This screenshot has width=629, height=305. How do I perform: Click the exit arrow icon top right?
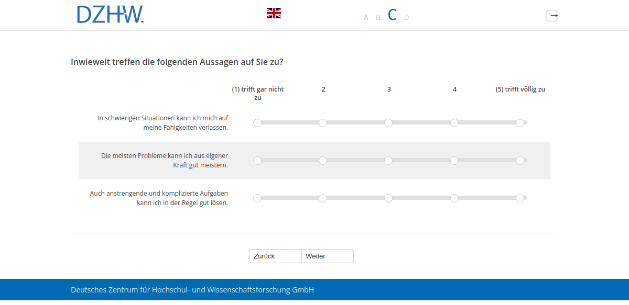pyautogui.click(x=552, y=16)
